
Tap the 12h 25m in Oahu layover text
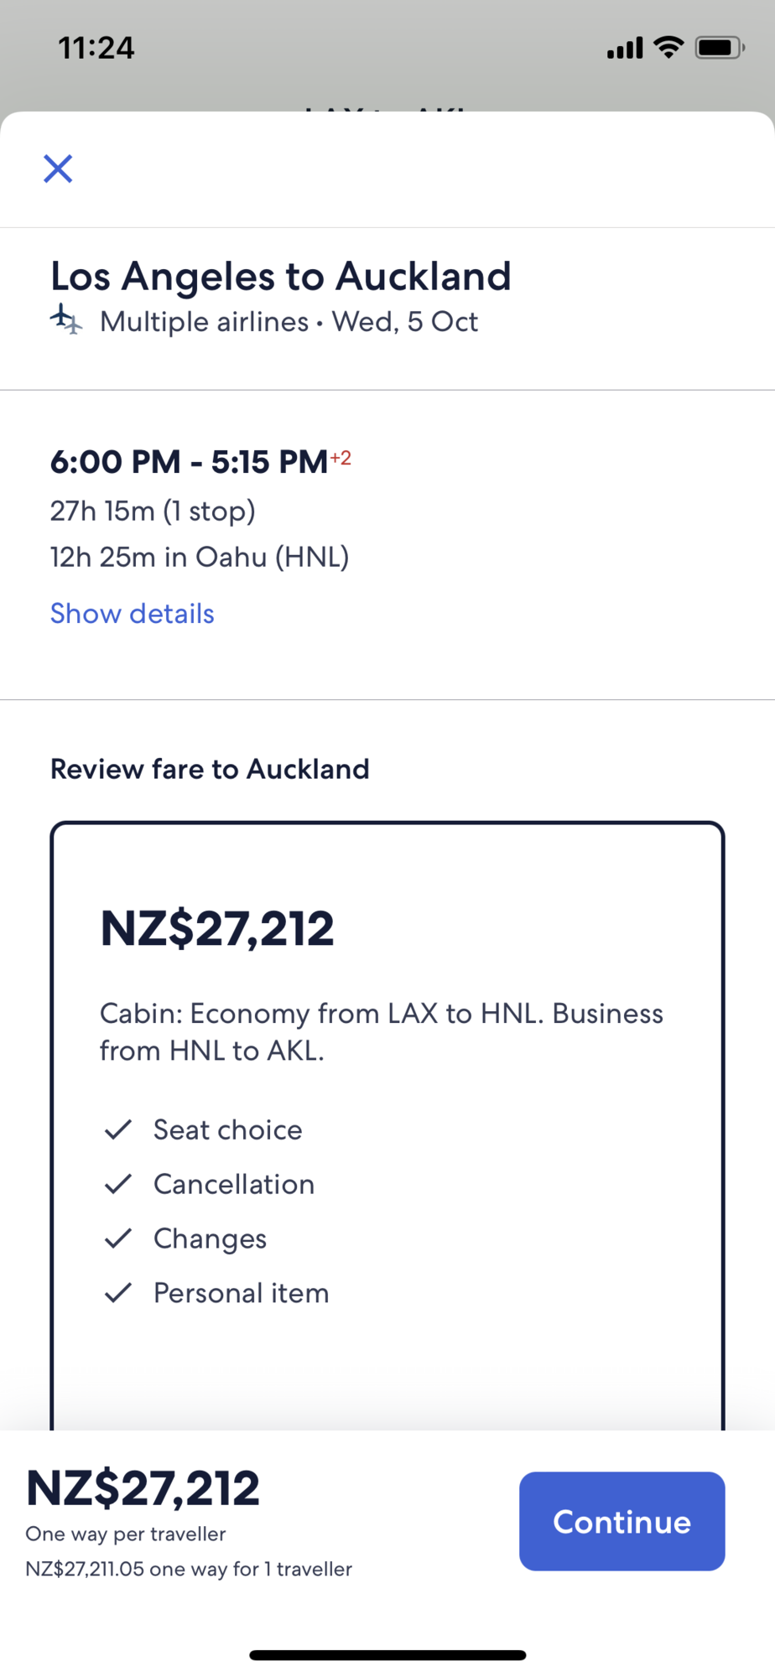coord(200,557)
